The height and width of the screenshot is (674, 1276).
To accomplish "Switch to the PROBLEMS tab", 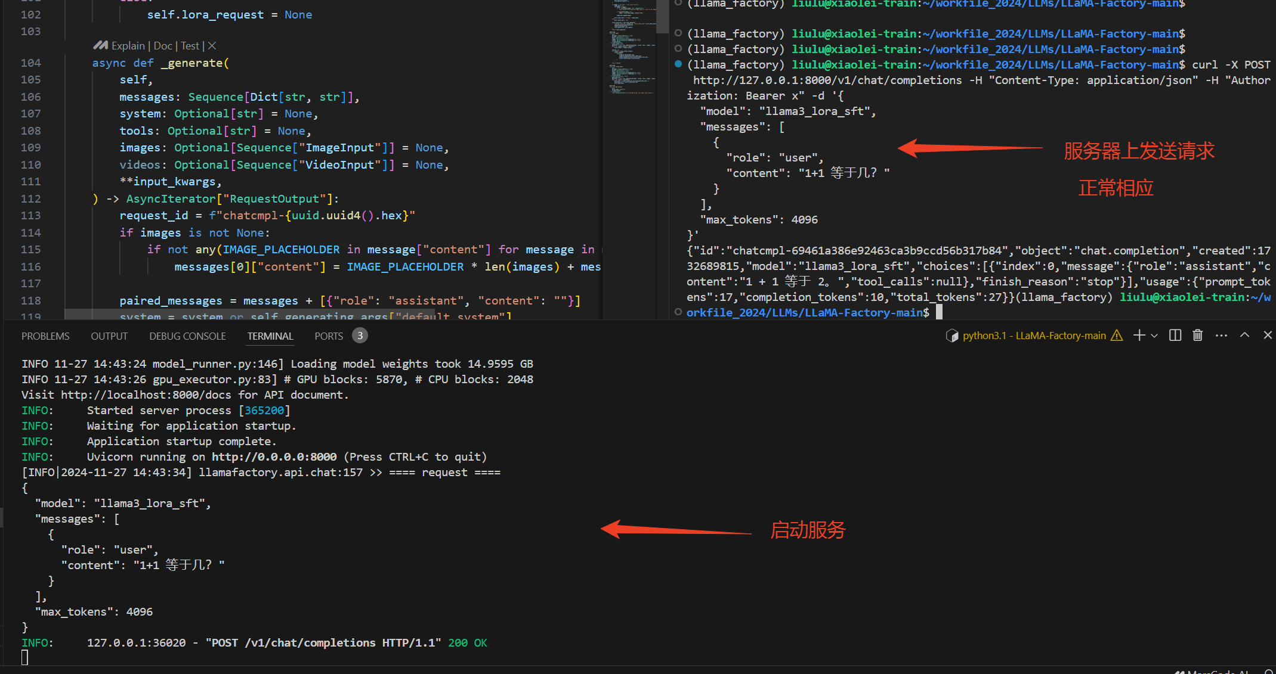I will [x=45, y=336].
